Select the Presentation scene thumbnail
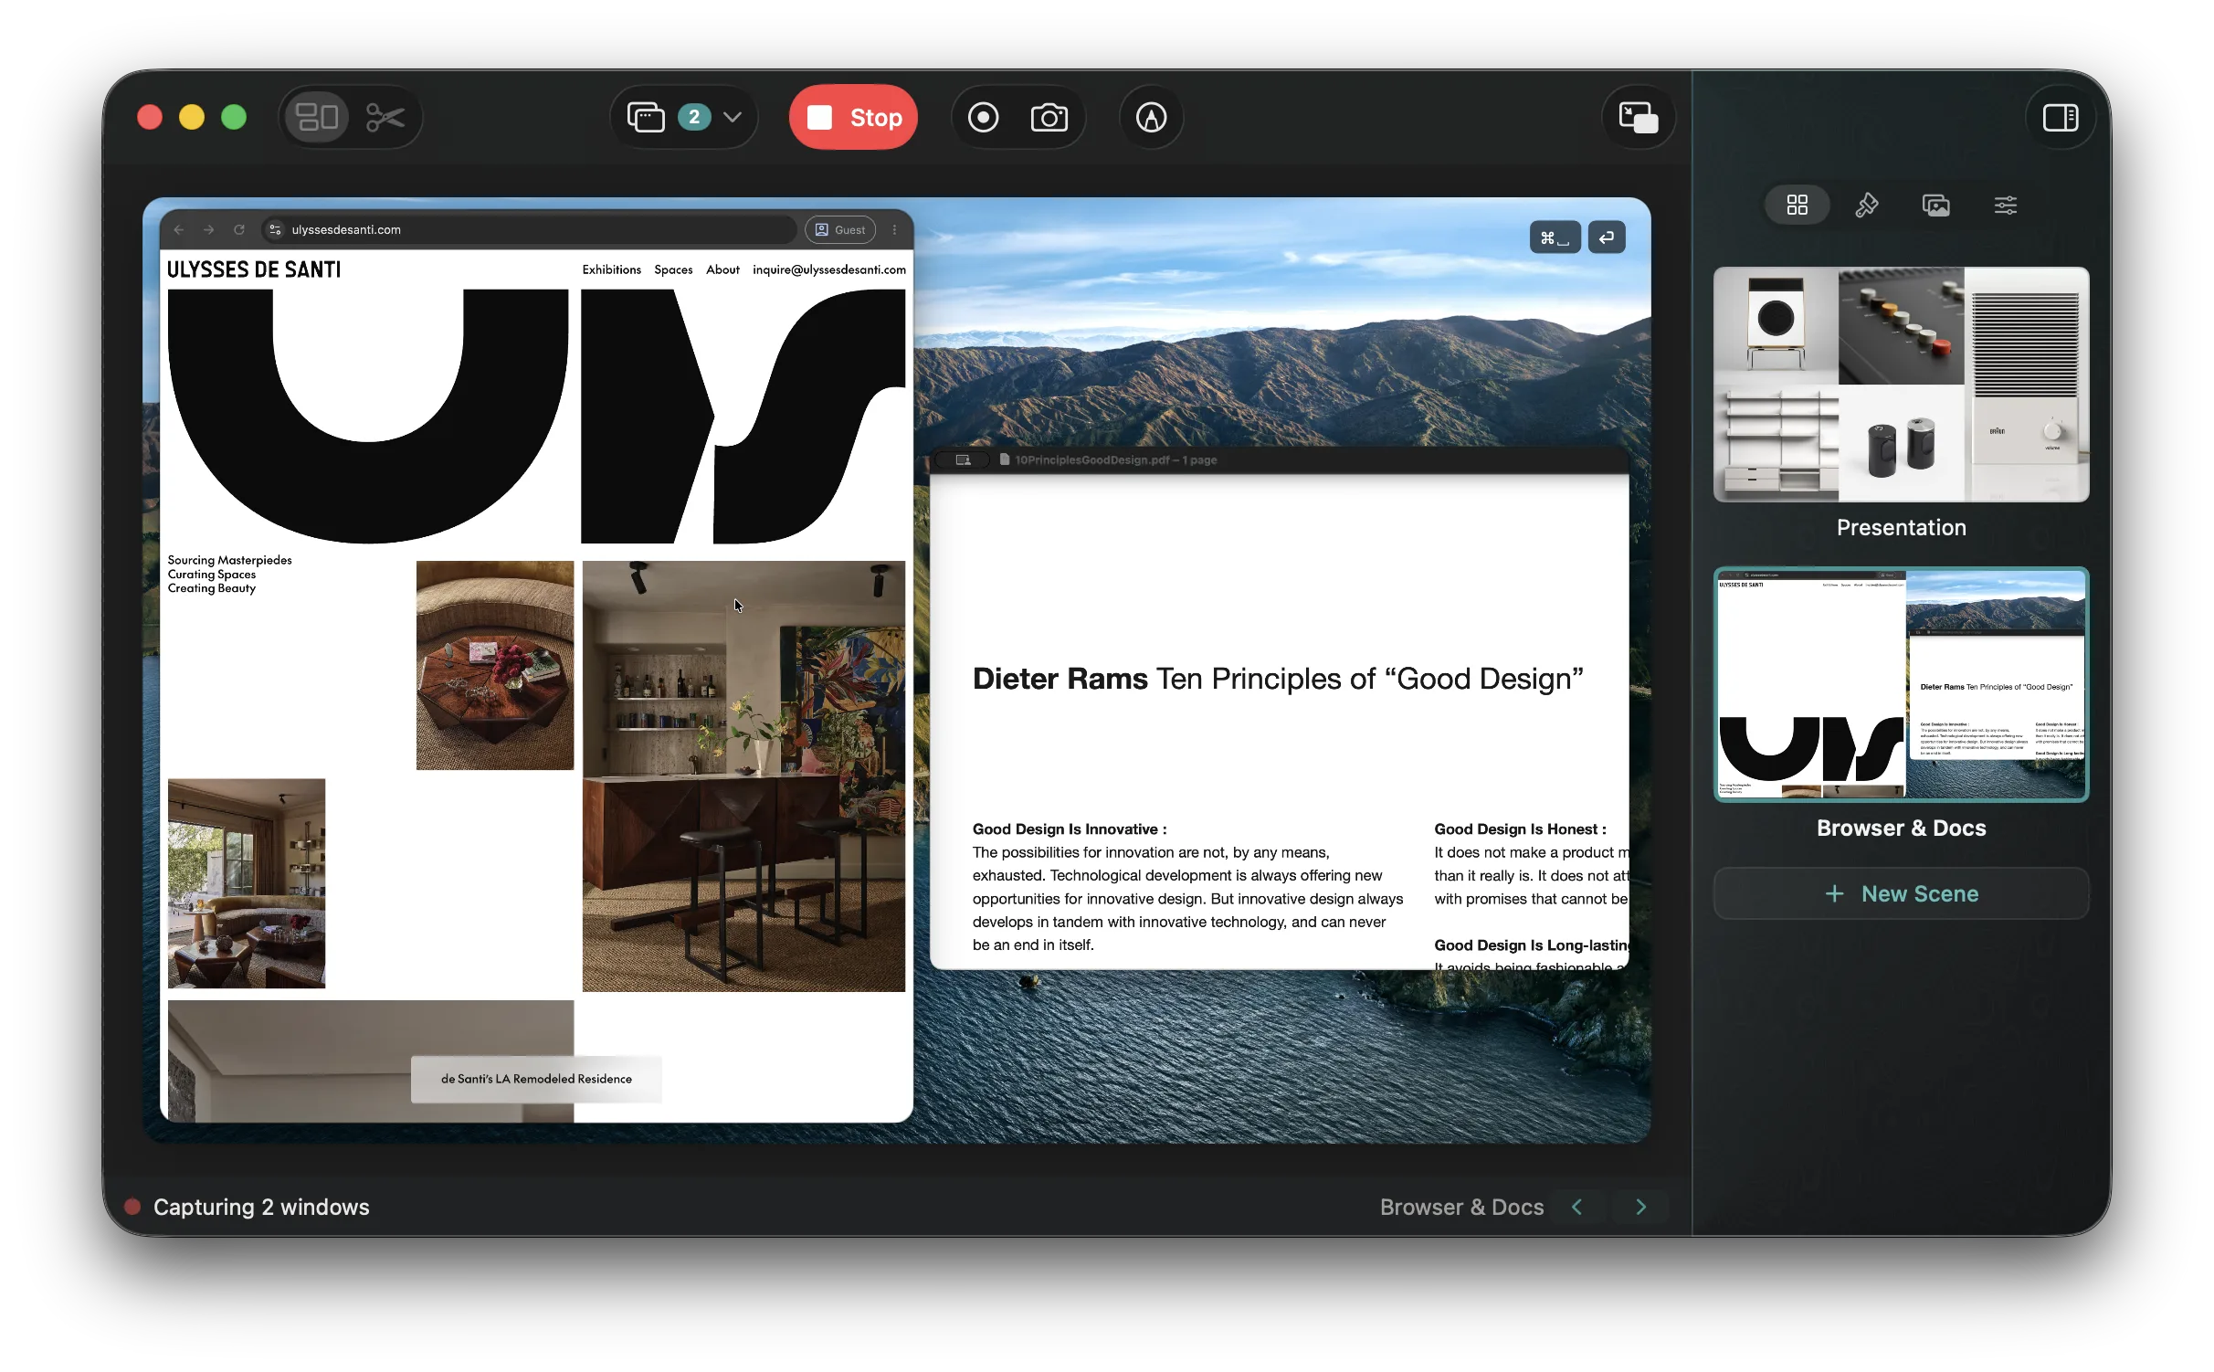This screenshot has width=2214, height=1372. click(x=1901, y=384)
